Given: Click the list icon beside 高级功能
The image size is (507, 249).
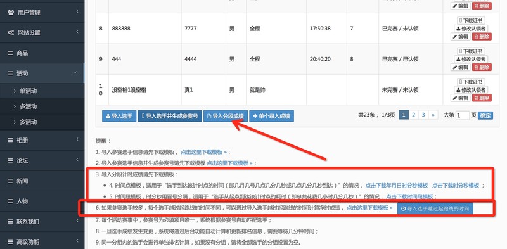Looking at the screenshot, I should 11,242.
